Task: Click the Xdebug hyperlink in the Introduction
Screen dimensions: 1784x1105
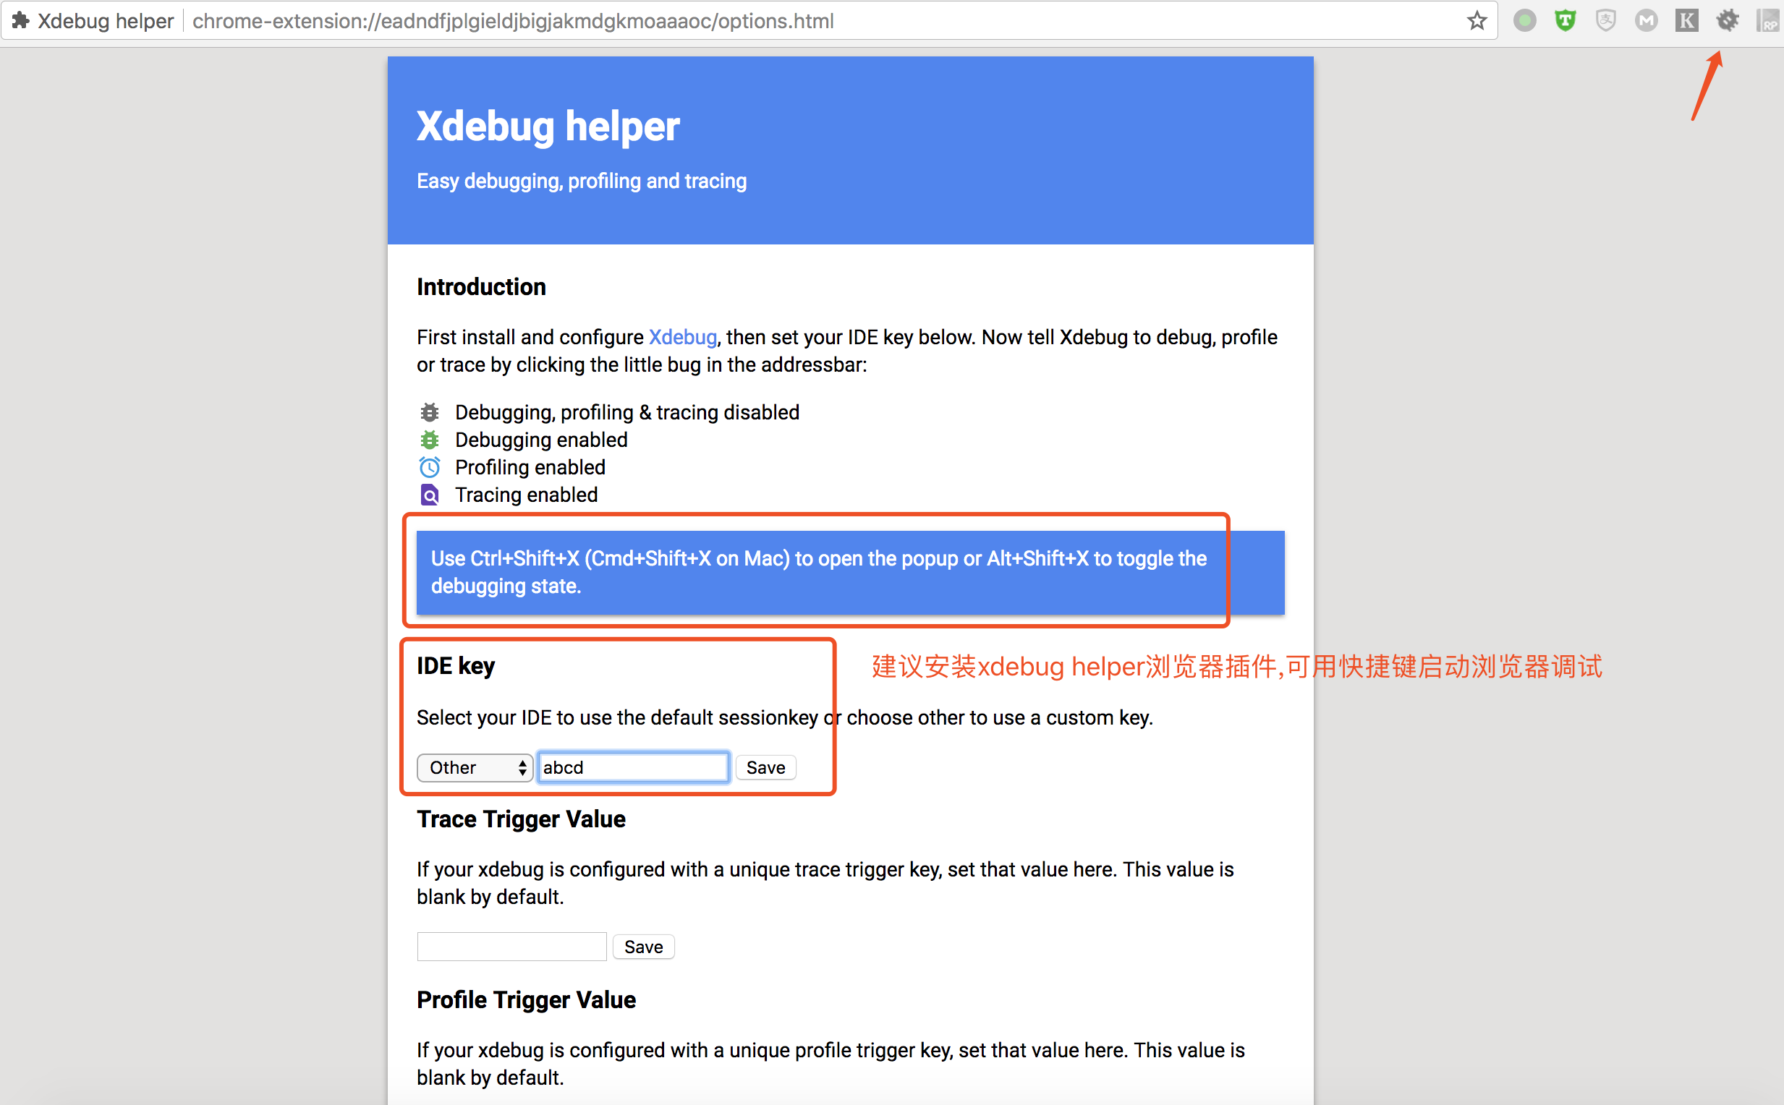Action: 682,337
